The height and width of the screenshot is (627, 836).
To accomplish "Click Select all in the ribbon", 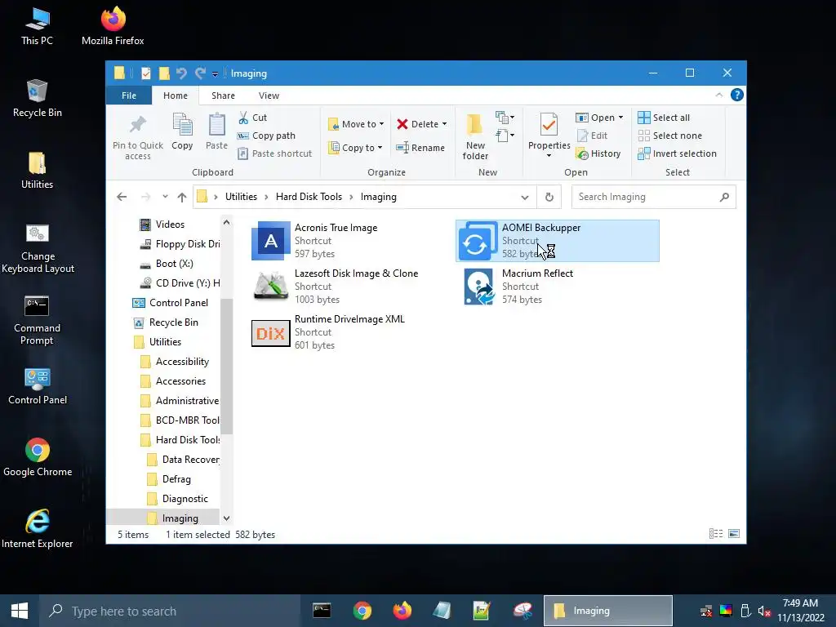I will coord(664,118).
